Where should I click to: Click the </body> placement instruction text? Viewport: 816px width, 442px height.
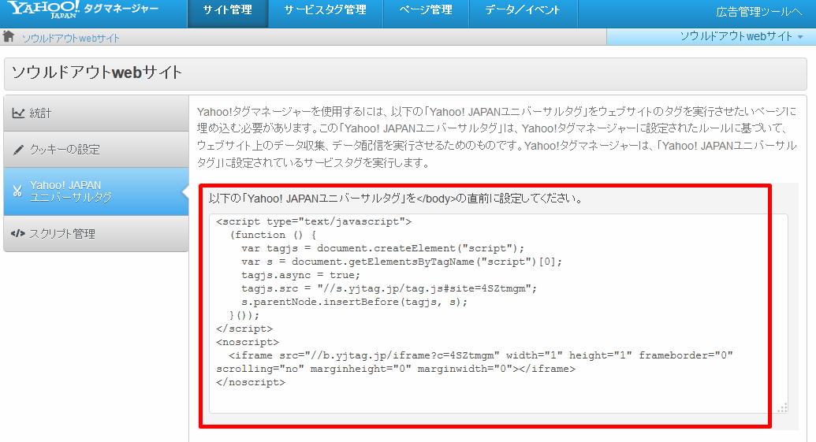(396, 199)
